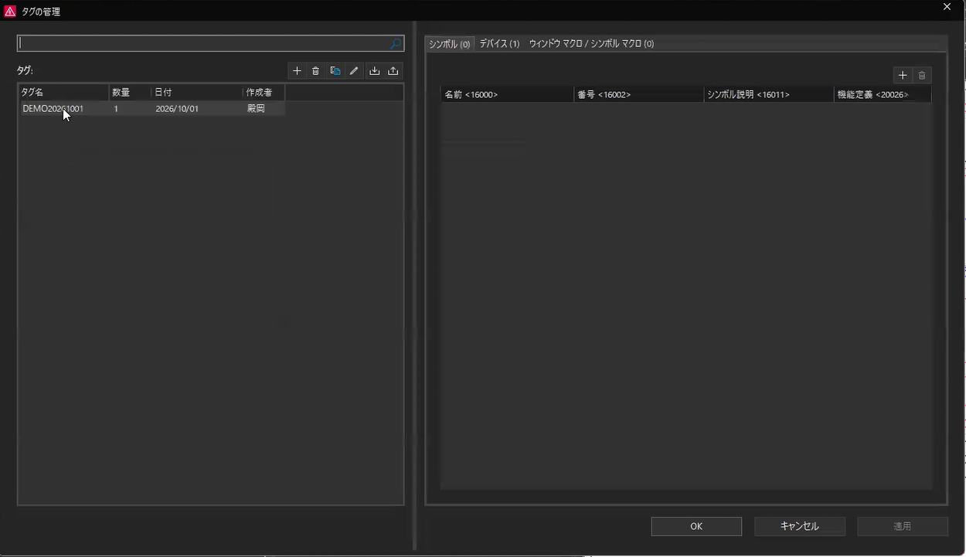Viewport: 966px width, 557px height.
Task: Add an item with the right panel plus icon
Action: coord(903,75)
